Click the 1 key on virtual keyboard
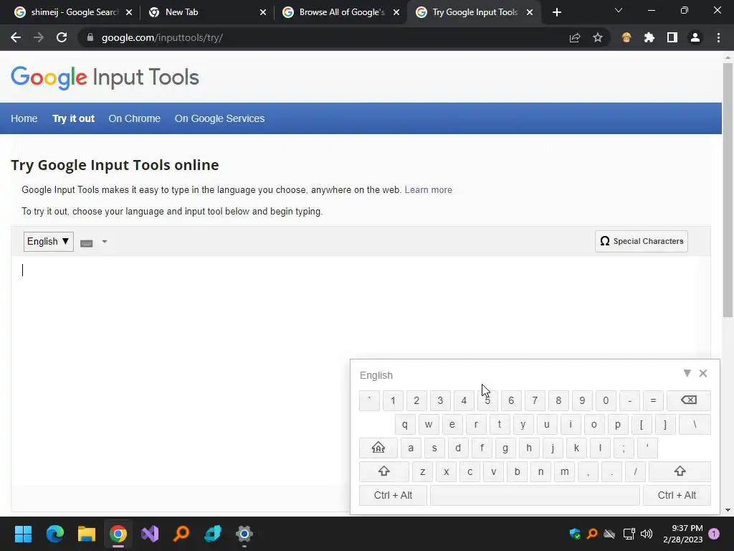This screenshot has width=734, height=551. pos(393,400)
